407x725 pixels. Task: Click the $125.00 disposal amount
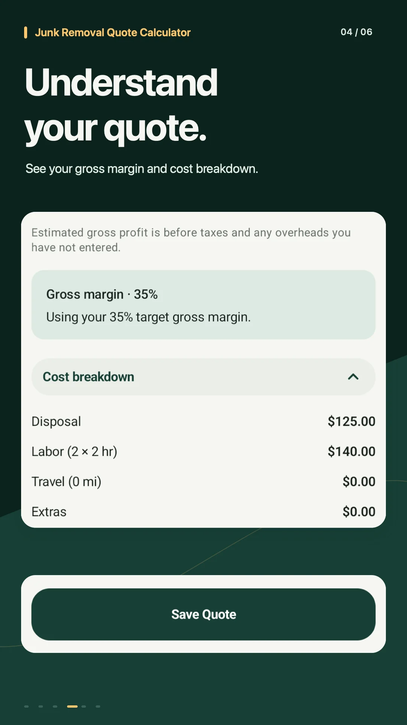click(352, 421)
